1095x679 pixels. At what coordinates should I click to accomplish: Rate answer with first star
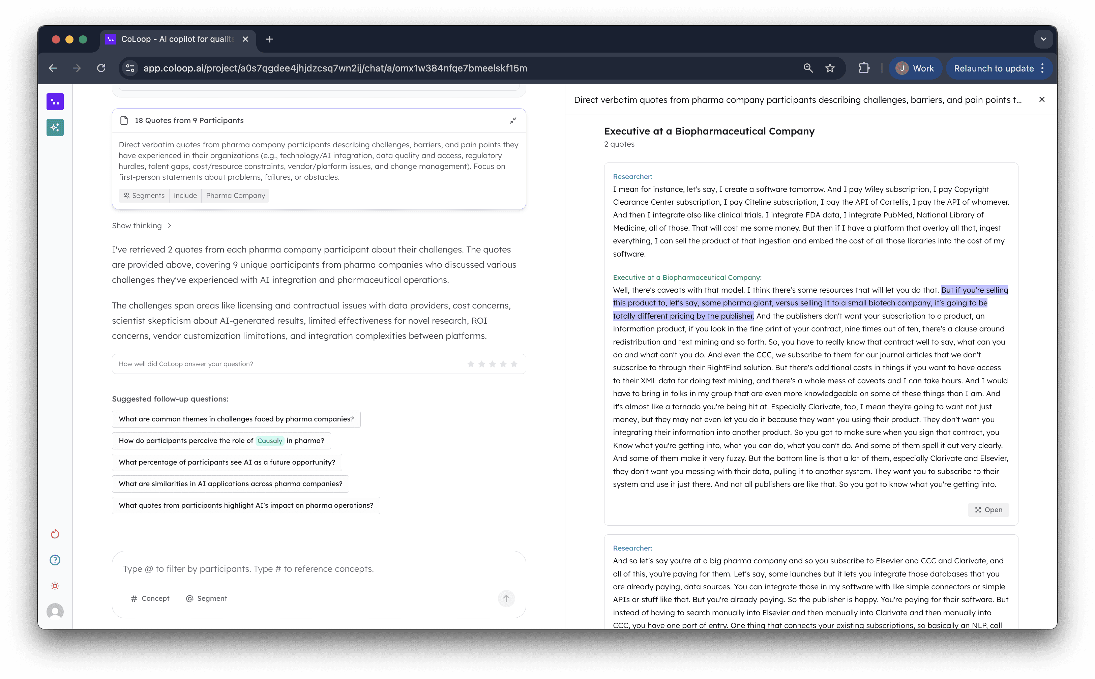(x=471, y=364)
